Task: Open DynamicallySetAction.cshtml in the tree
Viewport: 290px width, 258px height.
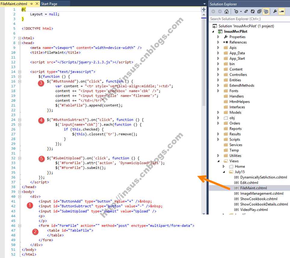Action: [x=264, y=177]
